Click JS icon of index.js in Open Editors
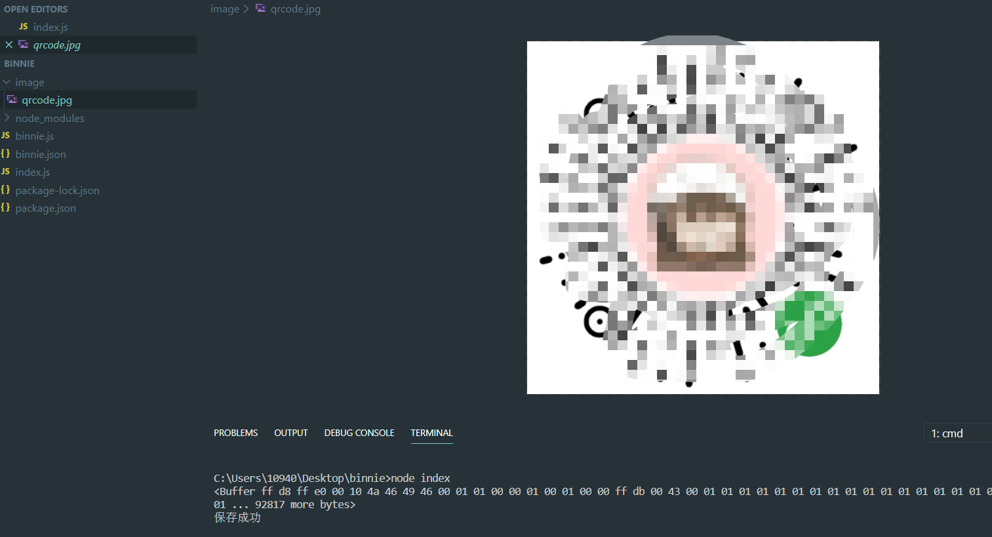 click(x=24, y=27)
